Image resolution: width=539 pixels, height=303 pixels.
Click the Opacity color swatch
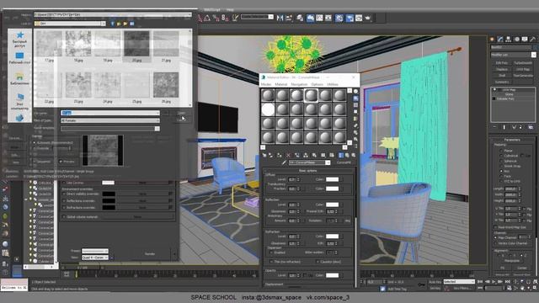(332, 275)
